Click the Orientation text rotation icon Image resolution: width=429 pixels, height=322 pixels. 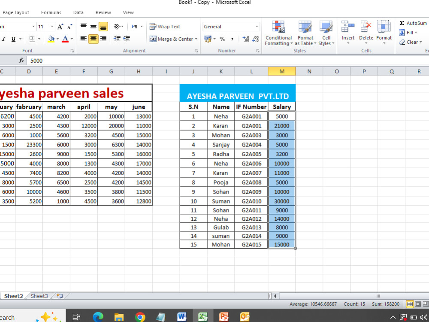coord(117,27)
